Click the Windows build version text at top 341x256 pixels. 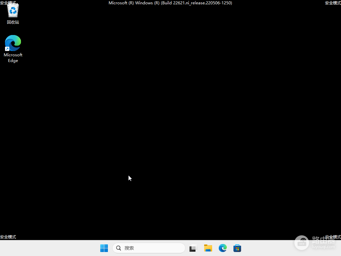tap(170, 3)
